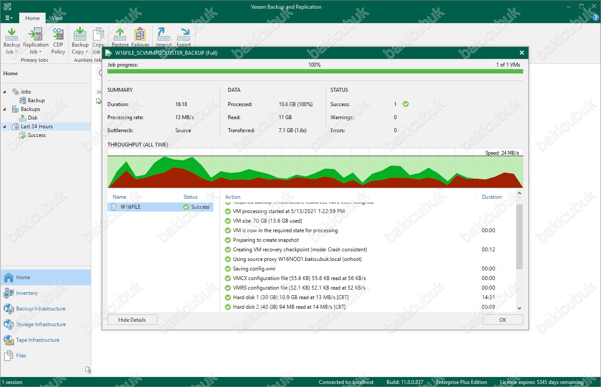601x387 pixels.
Task: Select Disk under Backups in tree
Action: pos(33,118)
